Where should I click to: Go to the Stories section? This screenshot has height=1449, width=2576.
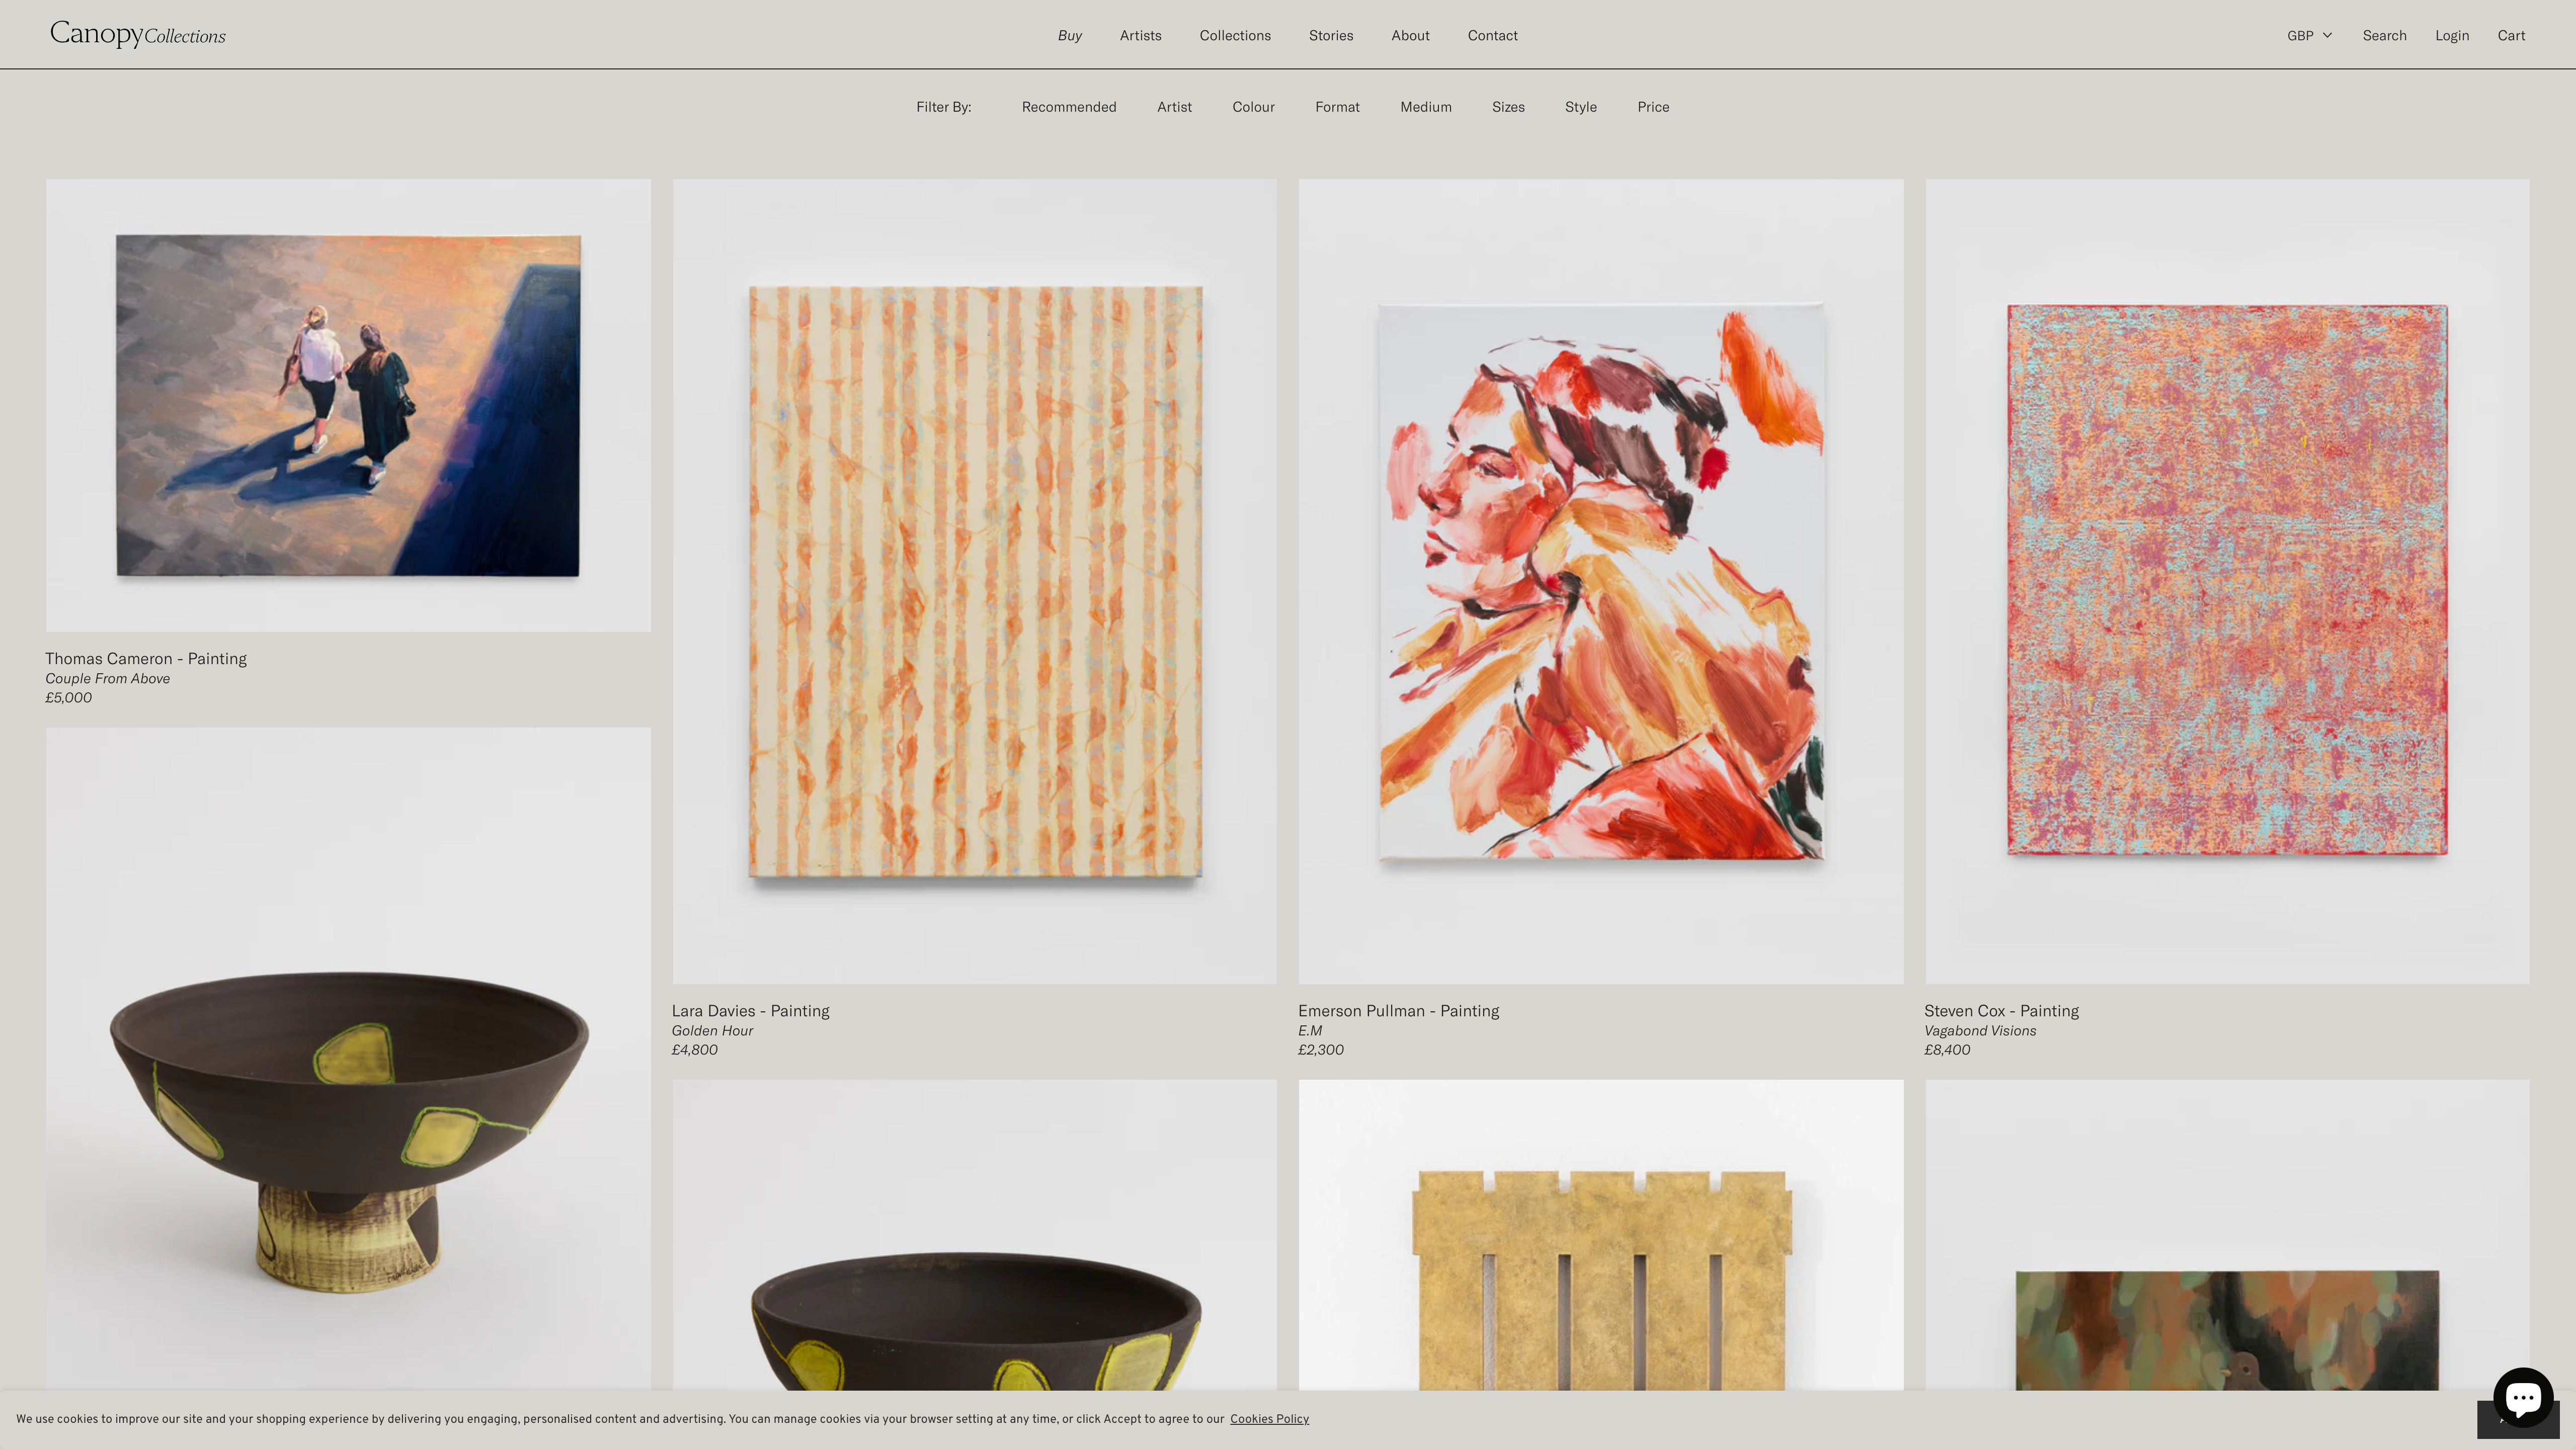coord(1331,35)
